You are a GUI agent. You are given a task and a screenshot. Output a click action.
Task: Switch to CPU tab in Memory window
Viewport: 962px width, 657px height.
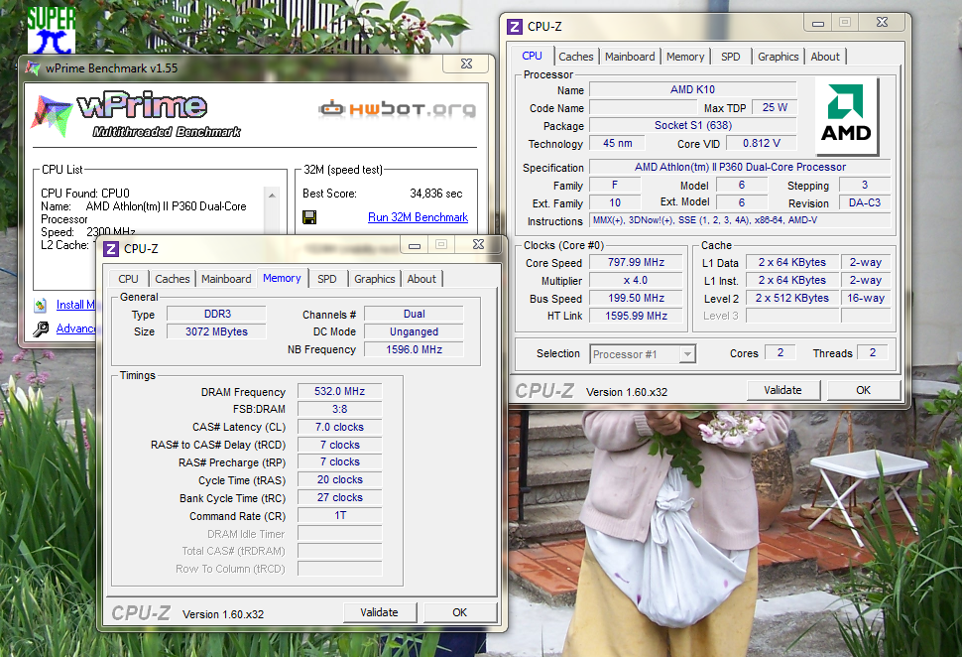128,279
